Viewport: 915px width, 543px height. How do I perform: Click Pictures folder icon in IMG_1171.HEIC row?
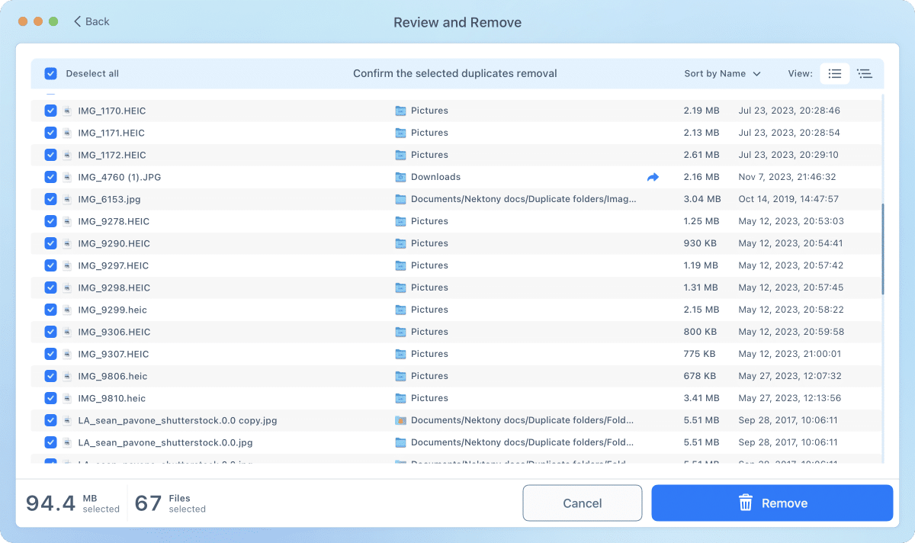click(x=401, y=133)
